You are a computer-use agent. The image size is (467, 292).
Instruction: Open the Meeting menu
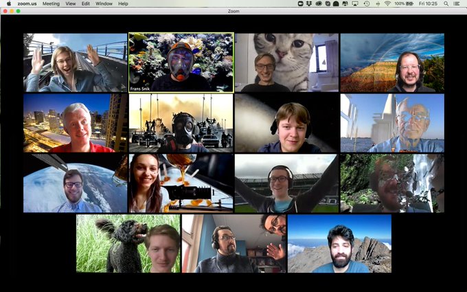tap(51, 3)
